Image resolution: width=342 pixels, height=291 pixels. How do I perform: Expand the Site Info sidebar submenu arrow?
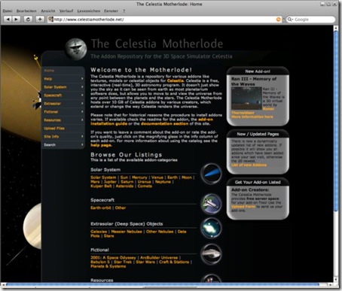pyautogui.click(x=82, y=136)
